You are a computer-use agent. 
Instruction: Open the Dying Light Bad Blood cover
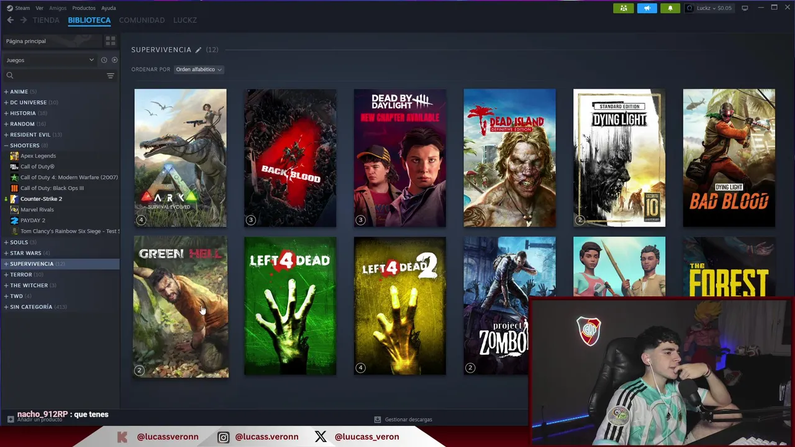pyautogui.click(x=729, y=158)
